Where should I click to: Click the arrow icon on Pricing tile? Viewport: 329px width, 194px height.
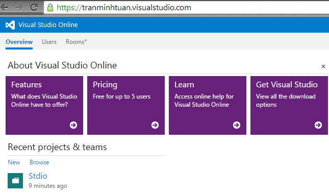pyautogui.click(x=155, y=125)
